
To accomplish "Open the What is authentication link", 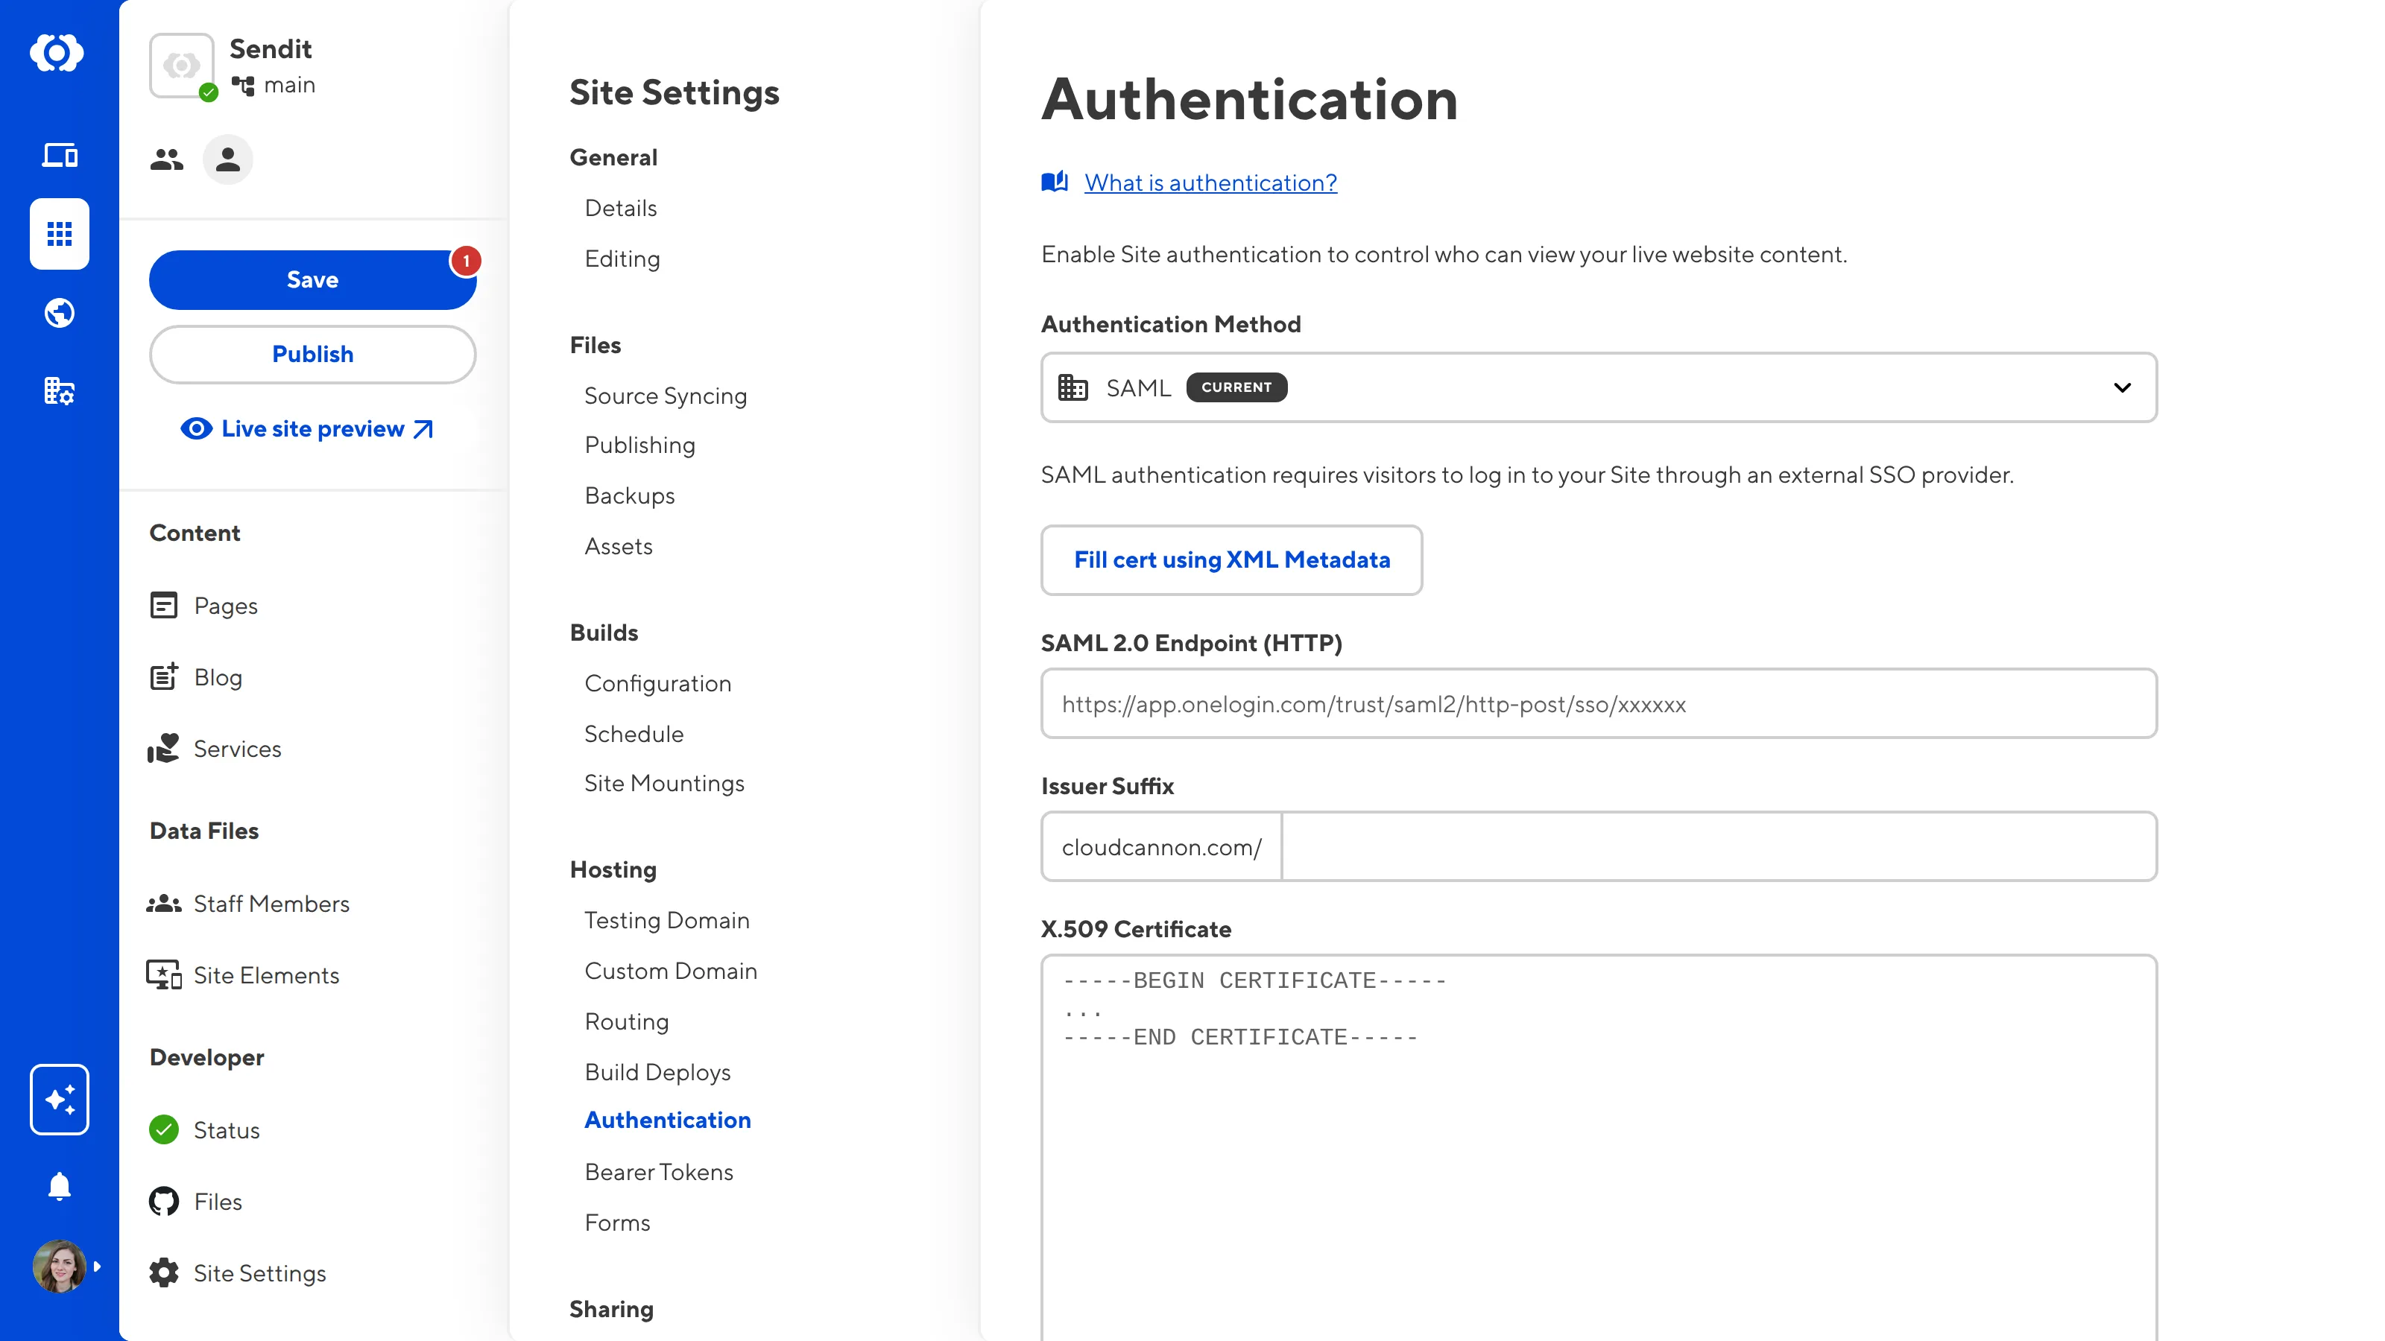I will tap(1210, 183).
